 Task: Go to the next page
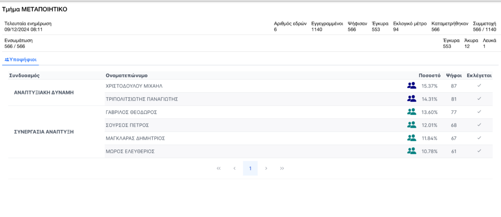(x=266, y=169)
